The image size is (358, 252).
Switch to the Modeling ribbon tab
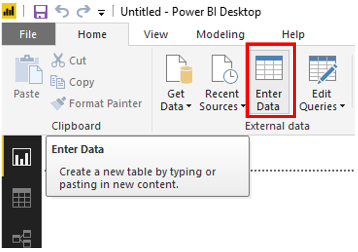click(221, 34)
